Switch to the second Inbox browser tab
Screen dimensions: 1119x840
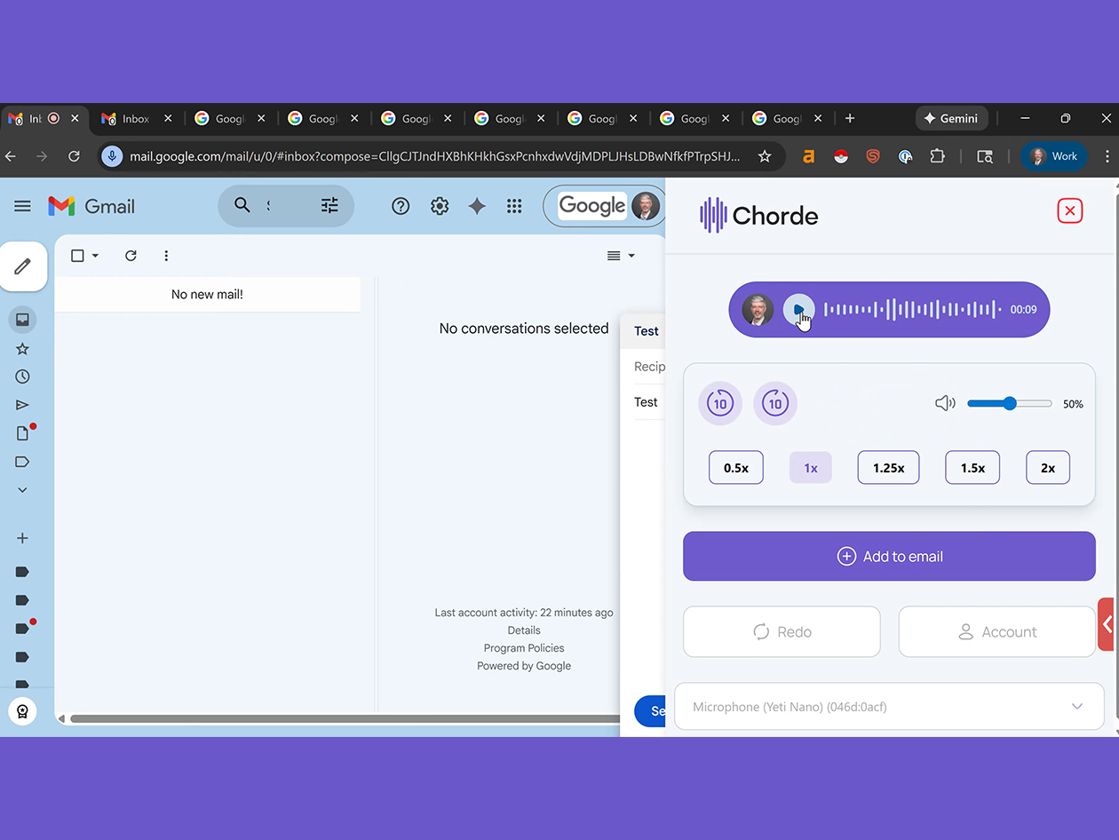pyautogui.click(x=133, y=118)
